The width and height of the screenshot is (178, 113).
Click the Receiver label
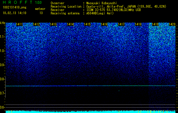(x=57, y=10)
